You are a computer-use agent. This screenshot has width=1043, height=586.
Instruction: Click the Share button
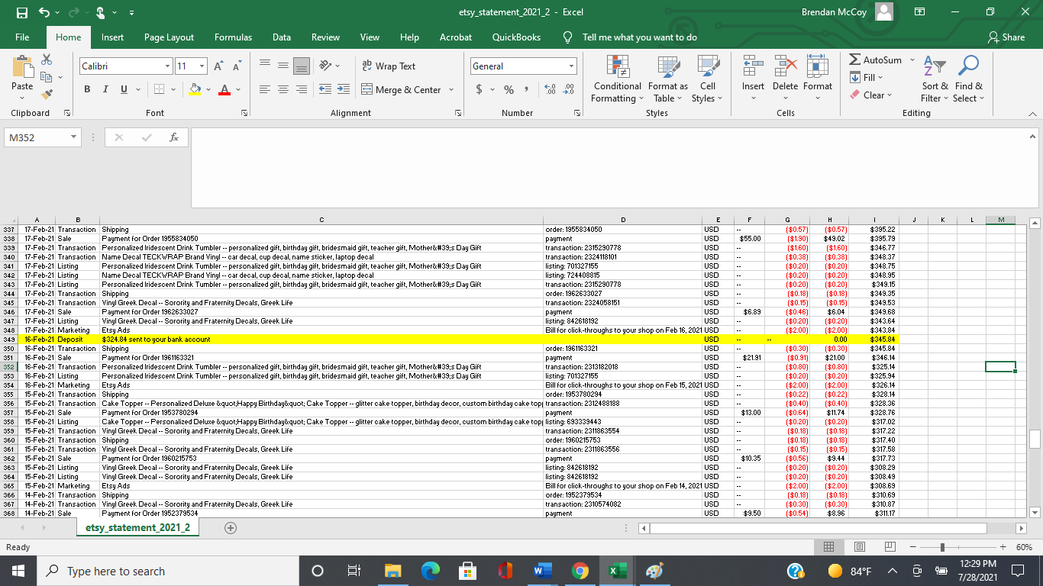click(1006, 37)
